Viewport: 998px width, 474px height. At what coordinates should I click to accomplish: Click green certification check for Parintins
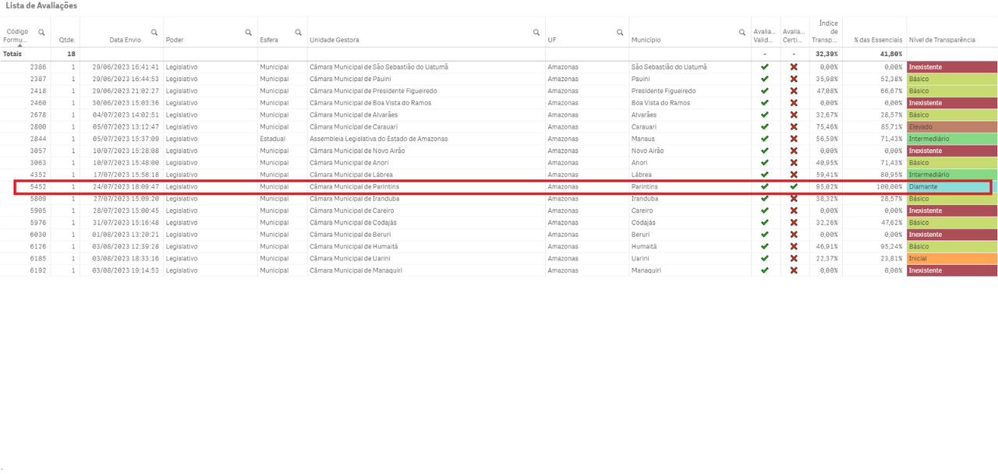(794, 187)
